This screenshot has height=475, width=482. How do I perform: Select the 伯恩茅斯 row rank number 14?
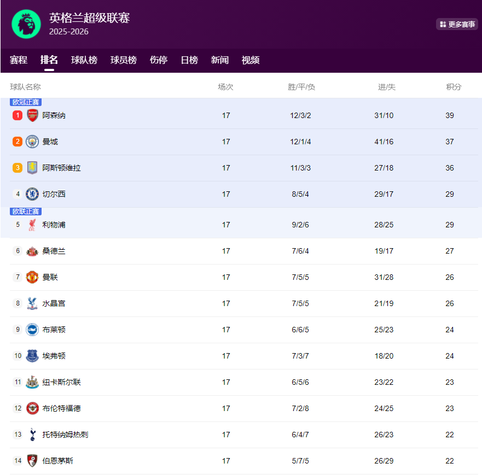tap(18, 461)
